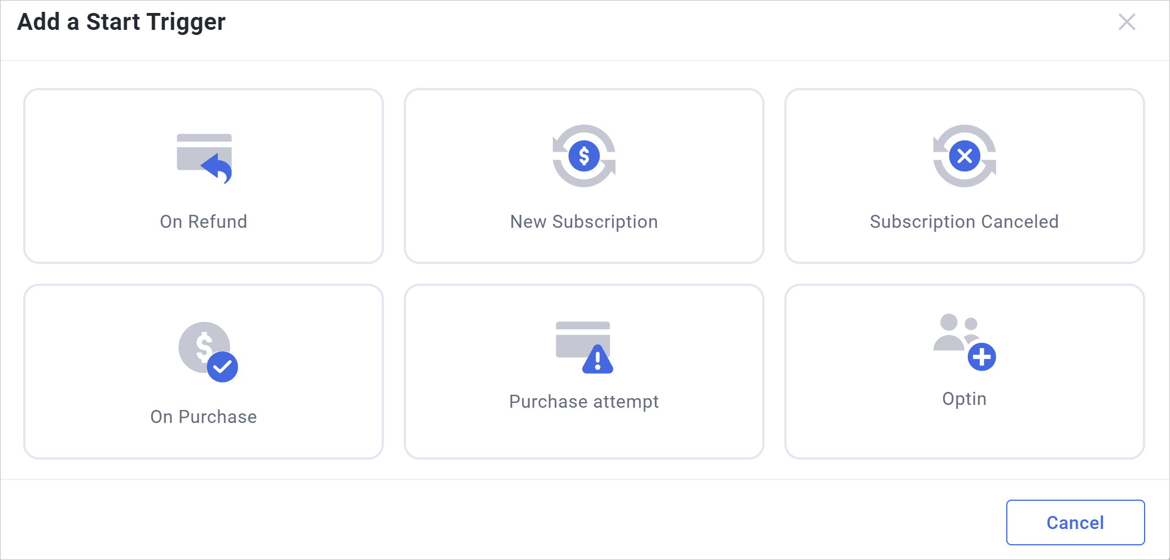This screenshot has width=1170, height=560.
Task: Choose the "Purchase attempt" trigger label
Action: click(x=584, y=402)
